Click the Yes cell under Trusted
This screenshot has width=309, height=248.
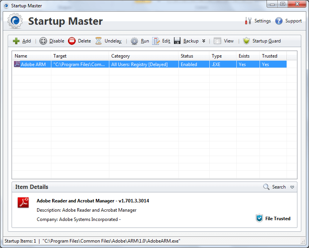click(x=273, y=64)
